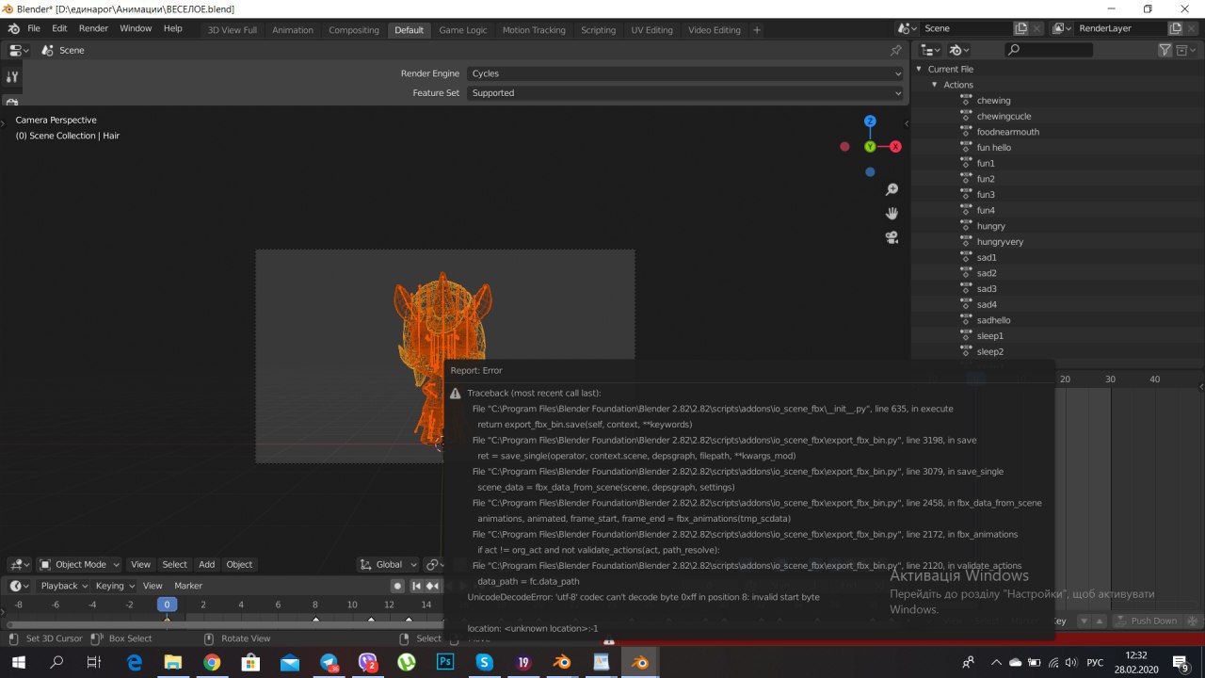
Task: Open the view layer browse dropdown
Action: (1062, 29)
